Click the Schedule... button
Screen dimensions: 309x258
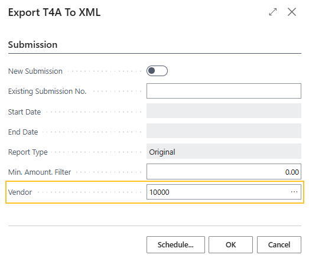175,244
